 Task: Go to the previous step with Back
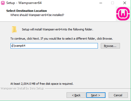point(76,95)
